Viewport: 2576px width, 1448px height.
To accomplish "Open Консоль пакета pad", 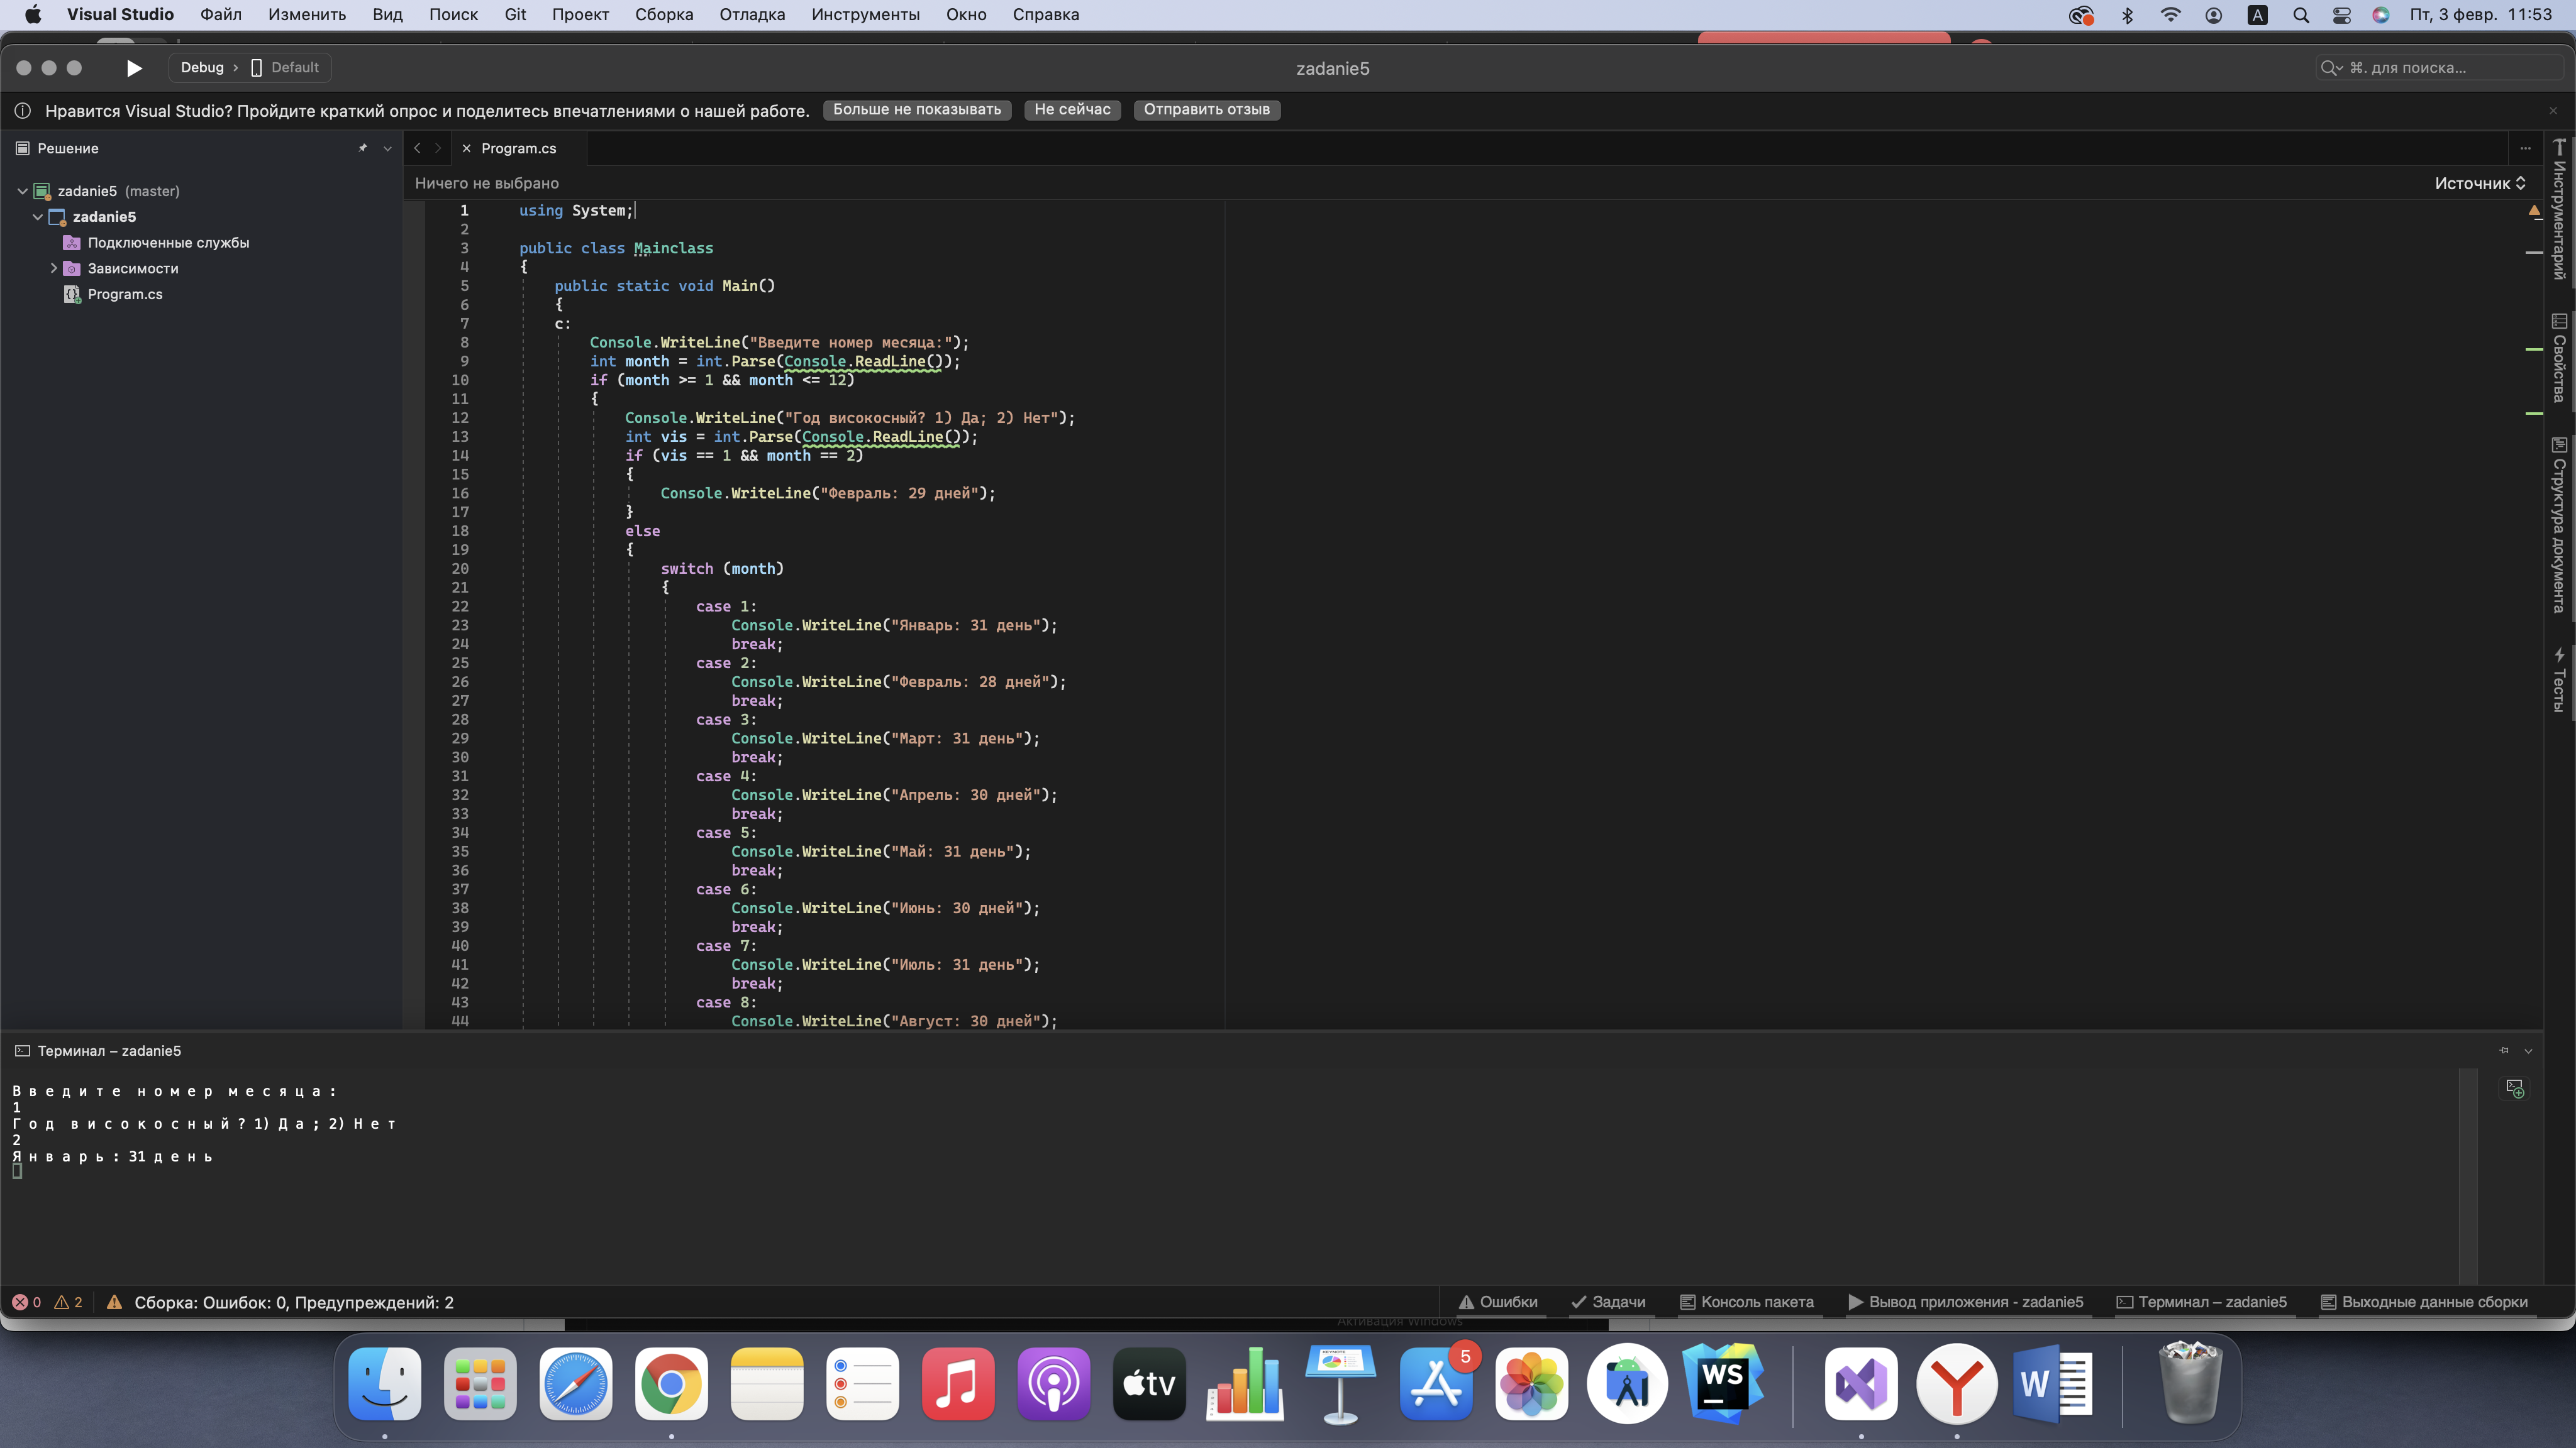I will (x=1746, y=1302).
